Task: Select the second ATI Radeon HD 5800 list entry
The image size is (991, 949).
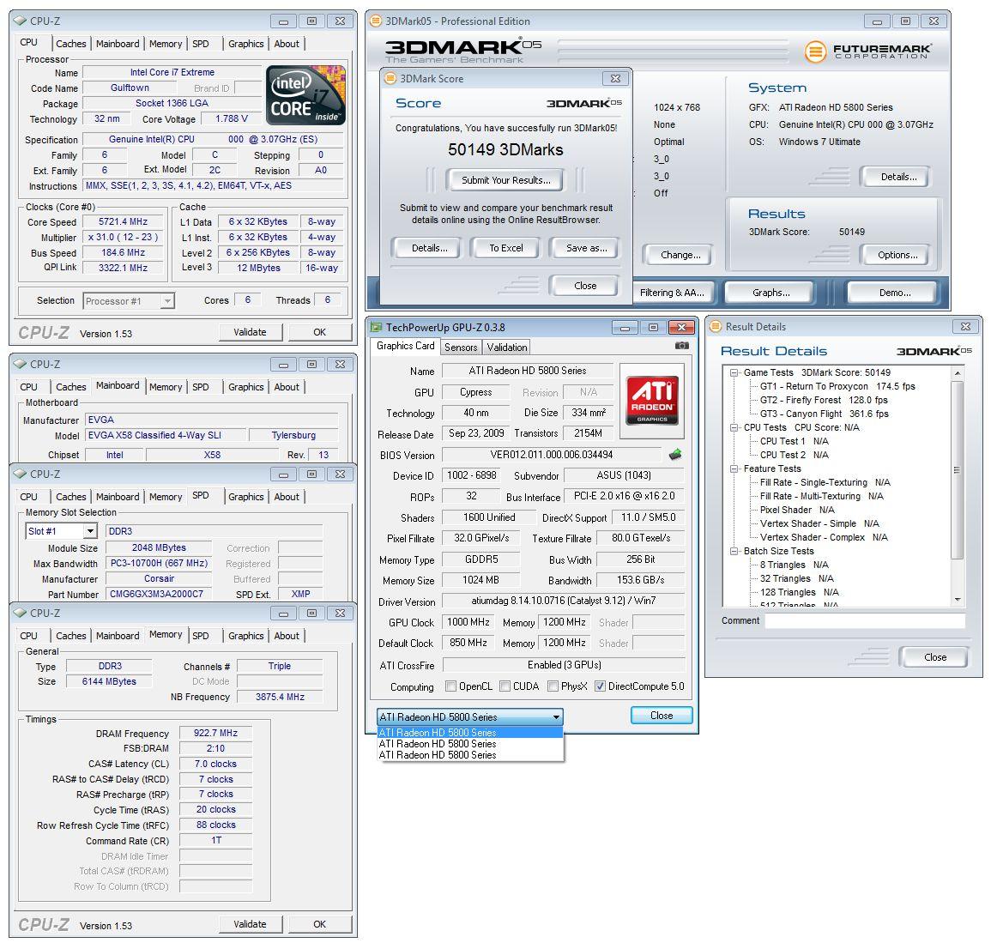Action: coord(469,744)
